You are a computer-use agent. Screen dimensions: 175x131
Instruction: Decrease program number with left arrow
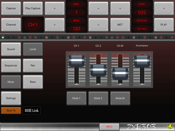[x=55, y=8]
